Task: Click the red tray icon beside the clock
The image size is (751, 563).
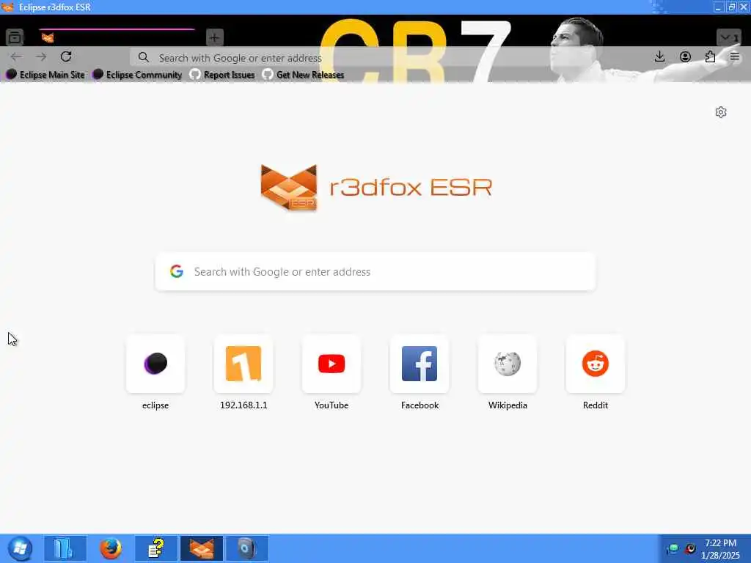Action: [690, 548]
